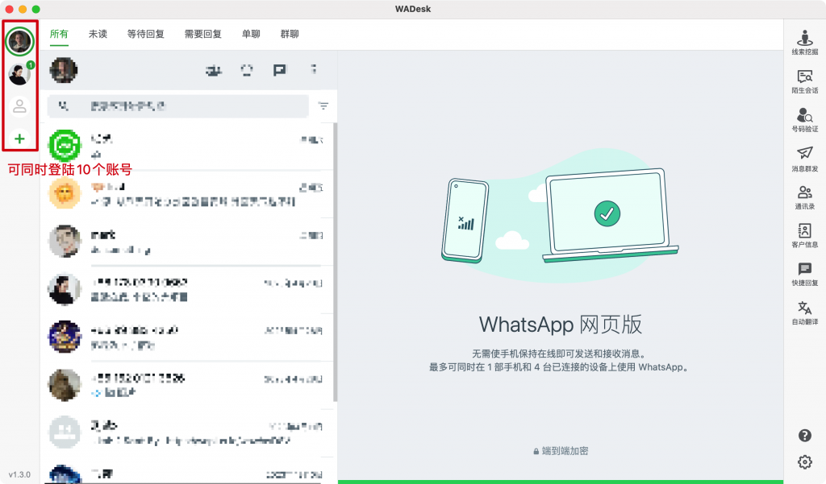Open the new chat icon above the search bar

pyautogui.click(x=214, y=70)
